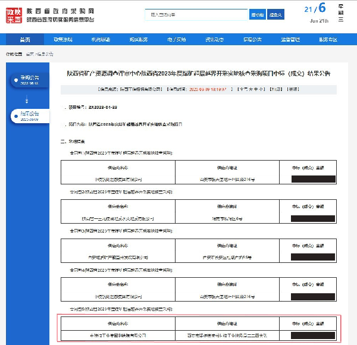The height and width of the screenshot is (345, 357).
Task: Open the 首页 navigation tab
Action: 25,39
